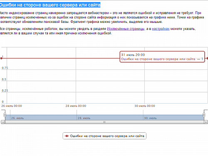
Task: Grab the right range handle of the navigator
Action: (x=204, y=115)
